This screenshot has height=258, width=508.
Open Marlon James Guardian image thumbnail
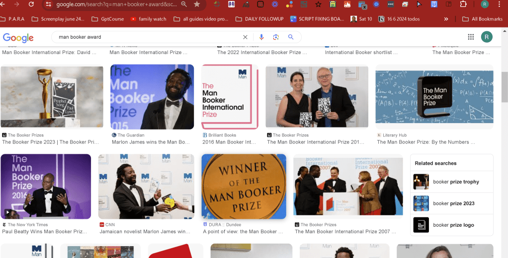click(x=152, y=97)
